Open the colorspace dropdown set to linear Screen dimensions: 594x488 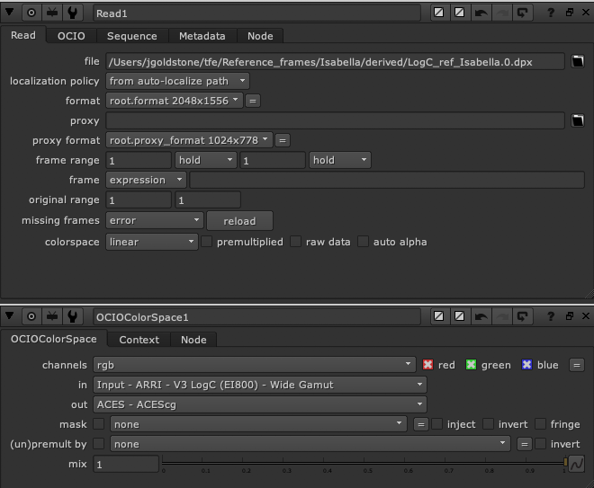tap(151, 242)
